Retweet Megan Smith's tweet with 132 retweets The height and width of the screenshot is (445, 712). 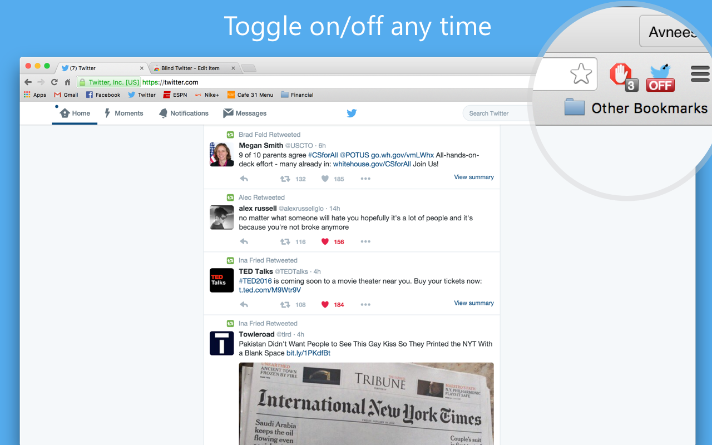(285, 179)
